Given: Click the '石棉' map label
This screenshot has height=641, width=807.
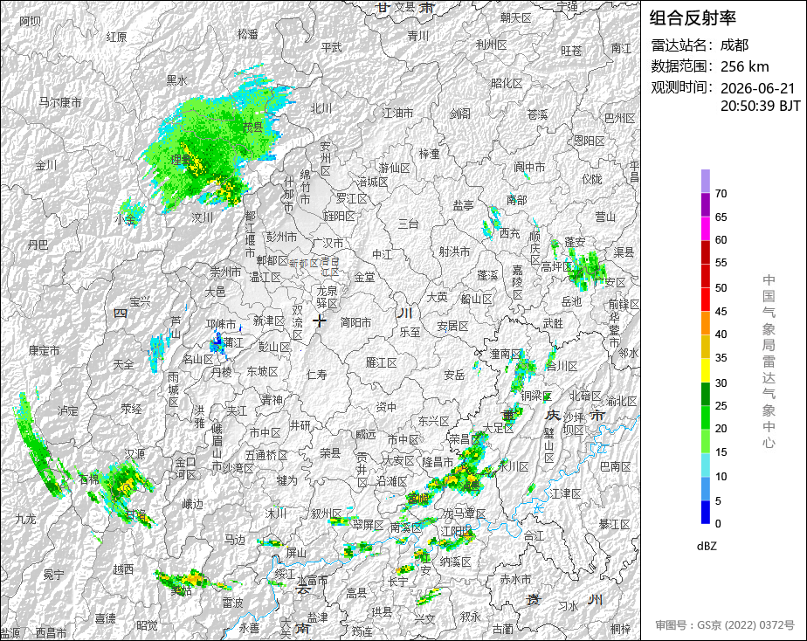Looking at the screenshot, I should (x=89, y=479).
